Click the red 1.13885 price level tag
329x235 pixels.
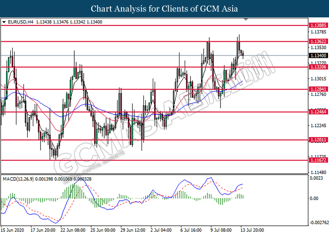pyautogui.click(x=318, y=25)
